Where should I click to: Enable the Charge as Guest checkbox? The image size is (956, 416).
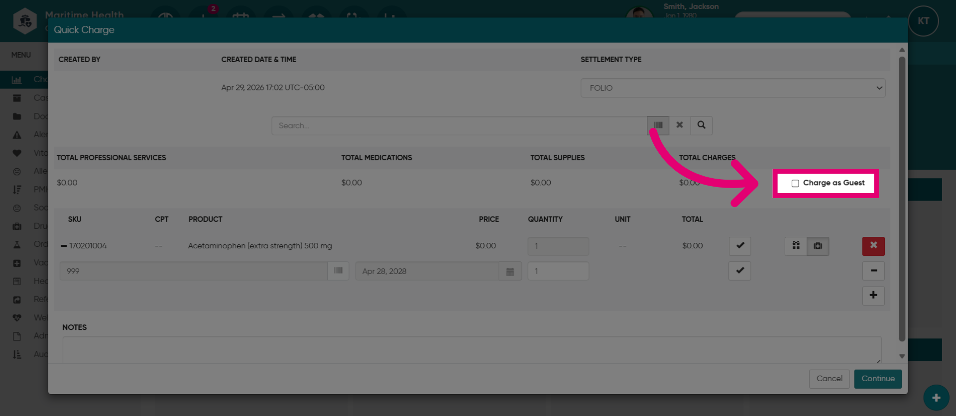(x=795, y=183)
